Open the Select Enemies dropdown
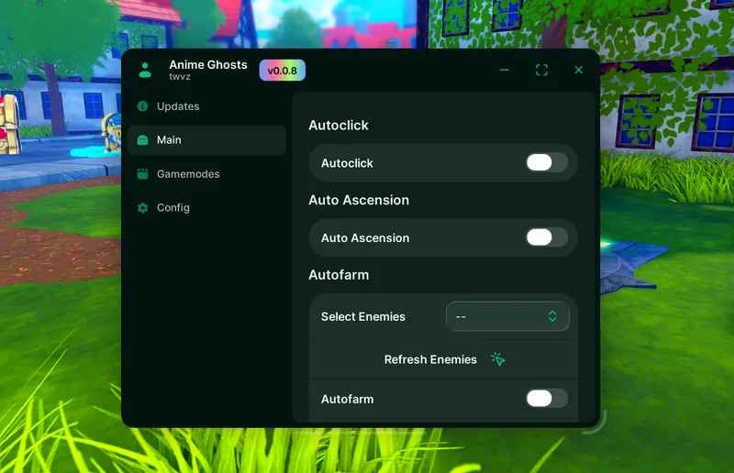Screen dimensions: 734x473 508,316
